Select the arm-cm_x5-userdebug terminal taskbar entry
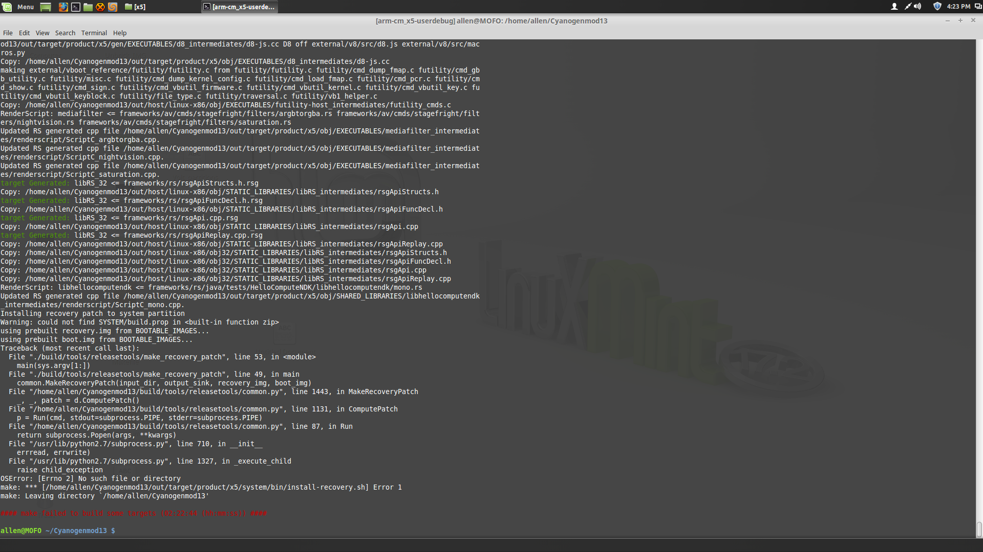Screen dimensions: 983x552 point(239,7)
